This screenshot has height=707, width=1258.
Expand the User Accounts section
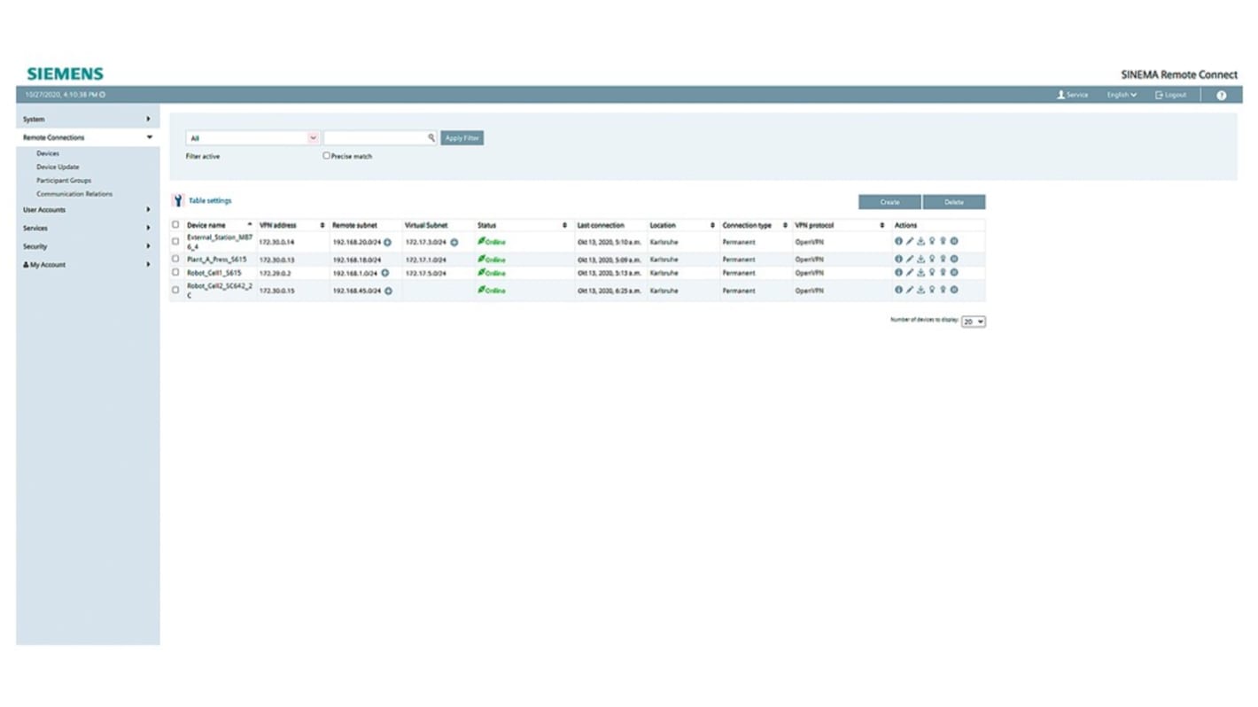click(88, 210)
